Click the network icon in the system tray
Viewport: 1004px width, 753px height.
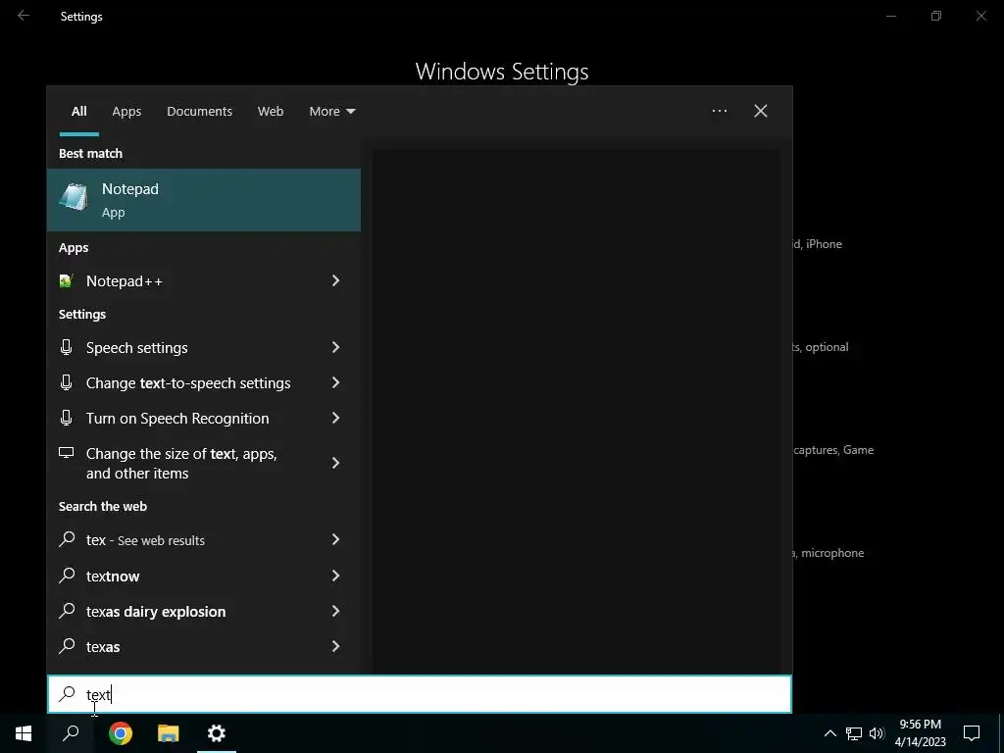[x=854, y=733]
